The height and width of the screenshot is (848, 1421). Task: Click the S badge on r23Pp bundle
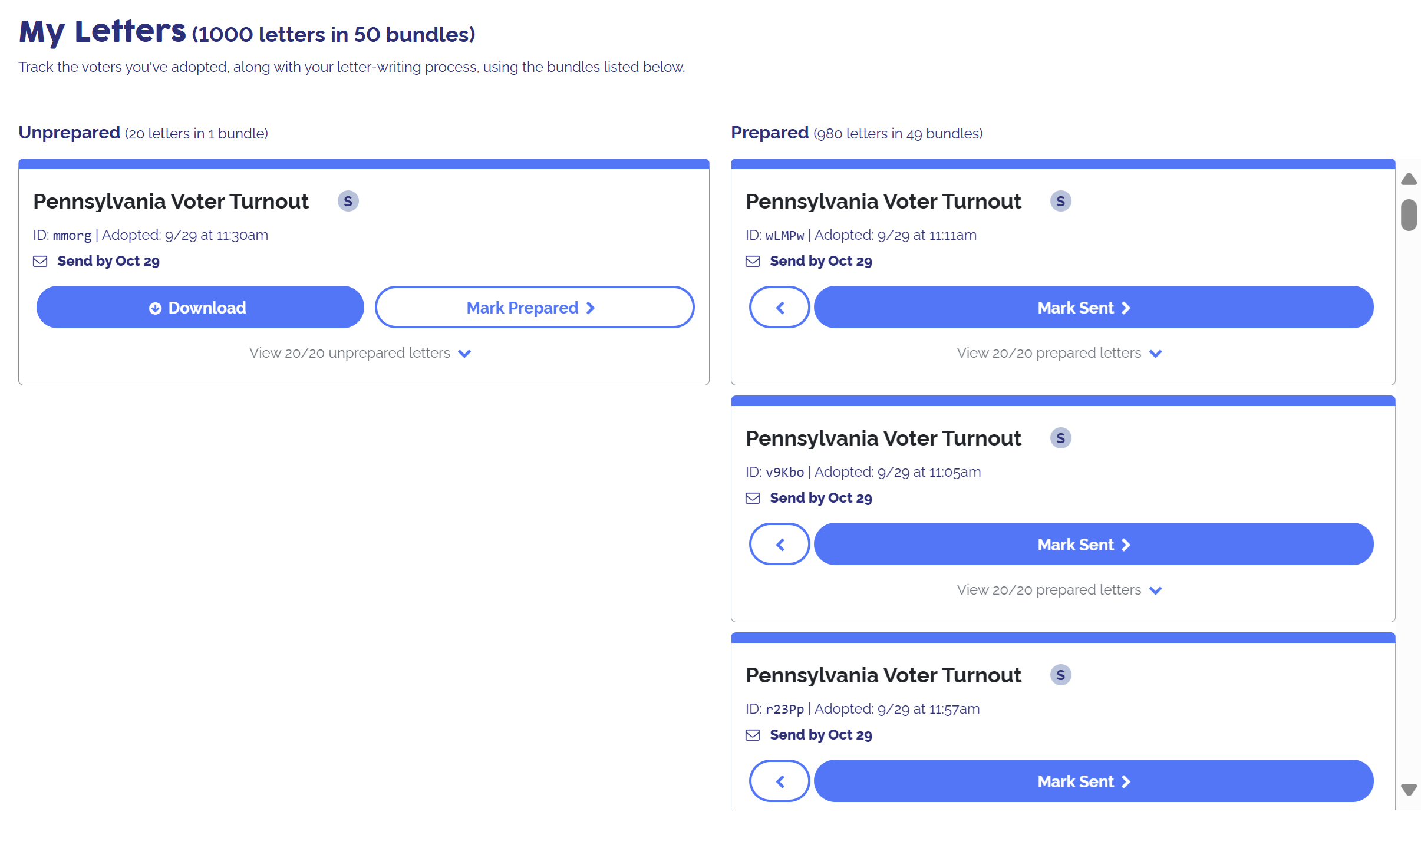click(1060, 675)
